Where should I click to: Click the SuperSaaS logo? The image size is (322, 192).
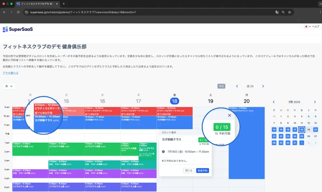pos(18,29)
